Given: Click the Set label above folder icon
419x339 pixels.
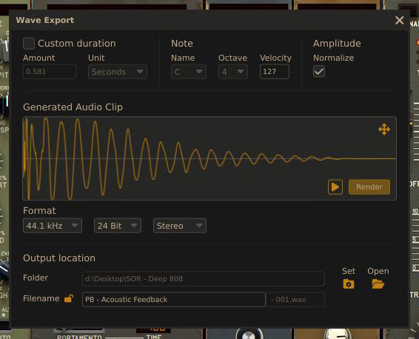Looking at the screenshot, I should (349, 271).
